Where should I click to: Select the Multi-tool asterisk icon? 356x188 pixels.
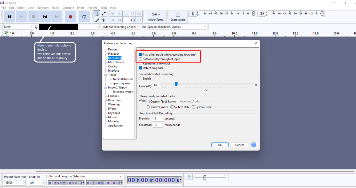[x=104, y=20]
